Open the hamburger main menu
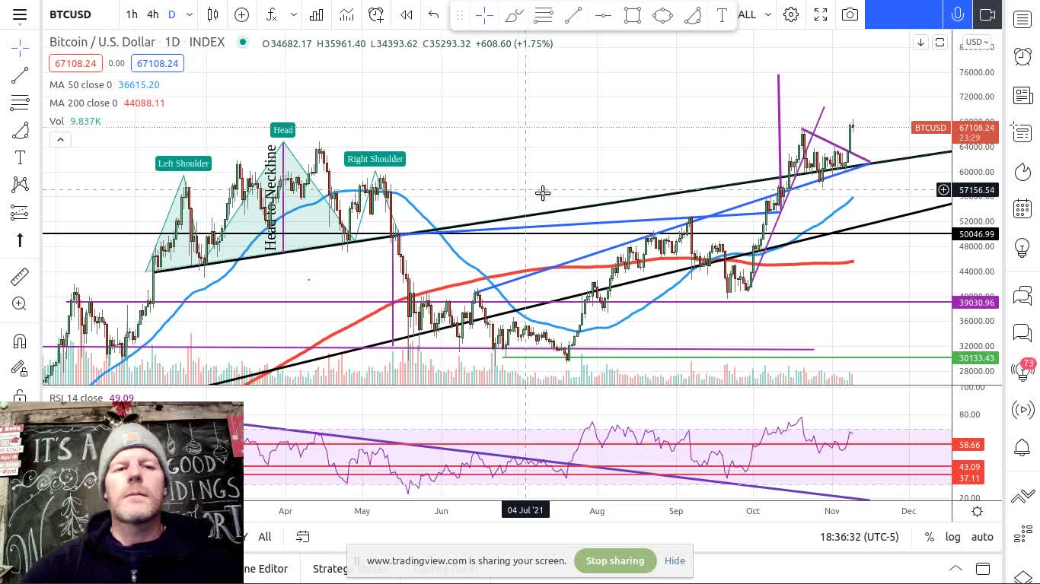Viewport: 1040px width, 584px height. click(x=20, y=14)
